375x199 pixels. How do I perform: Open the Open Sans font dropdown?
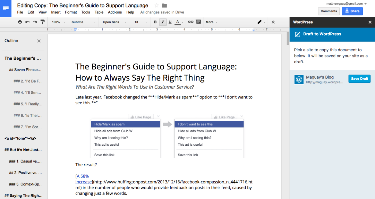click(x=114, y=22)
